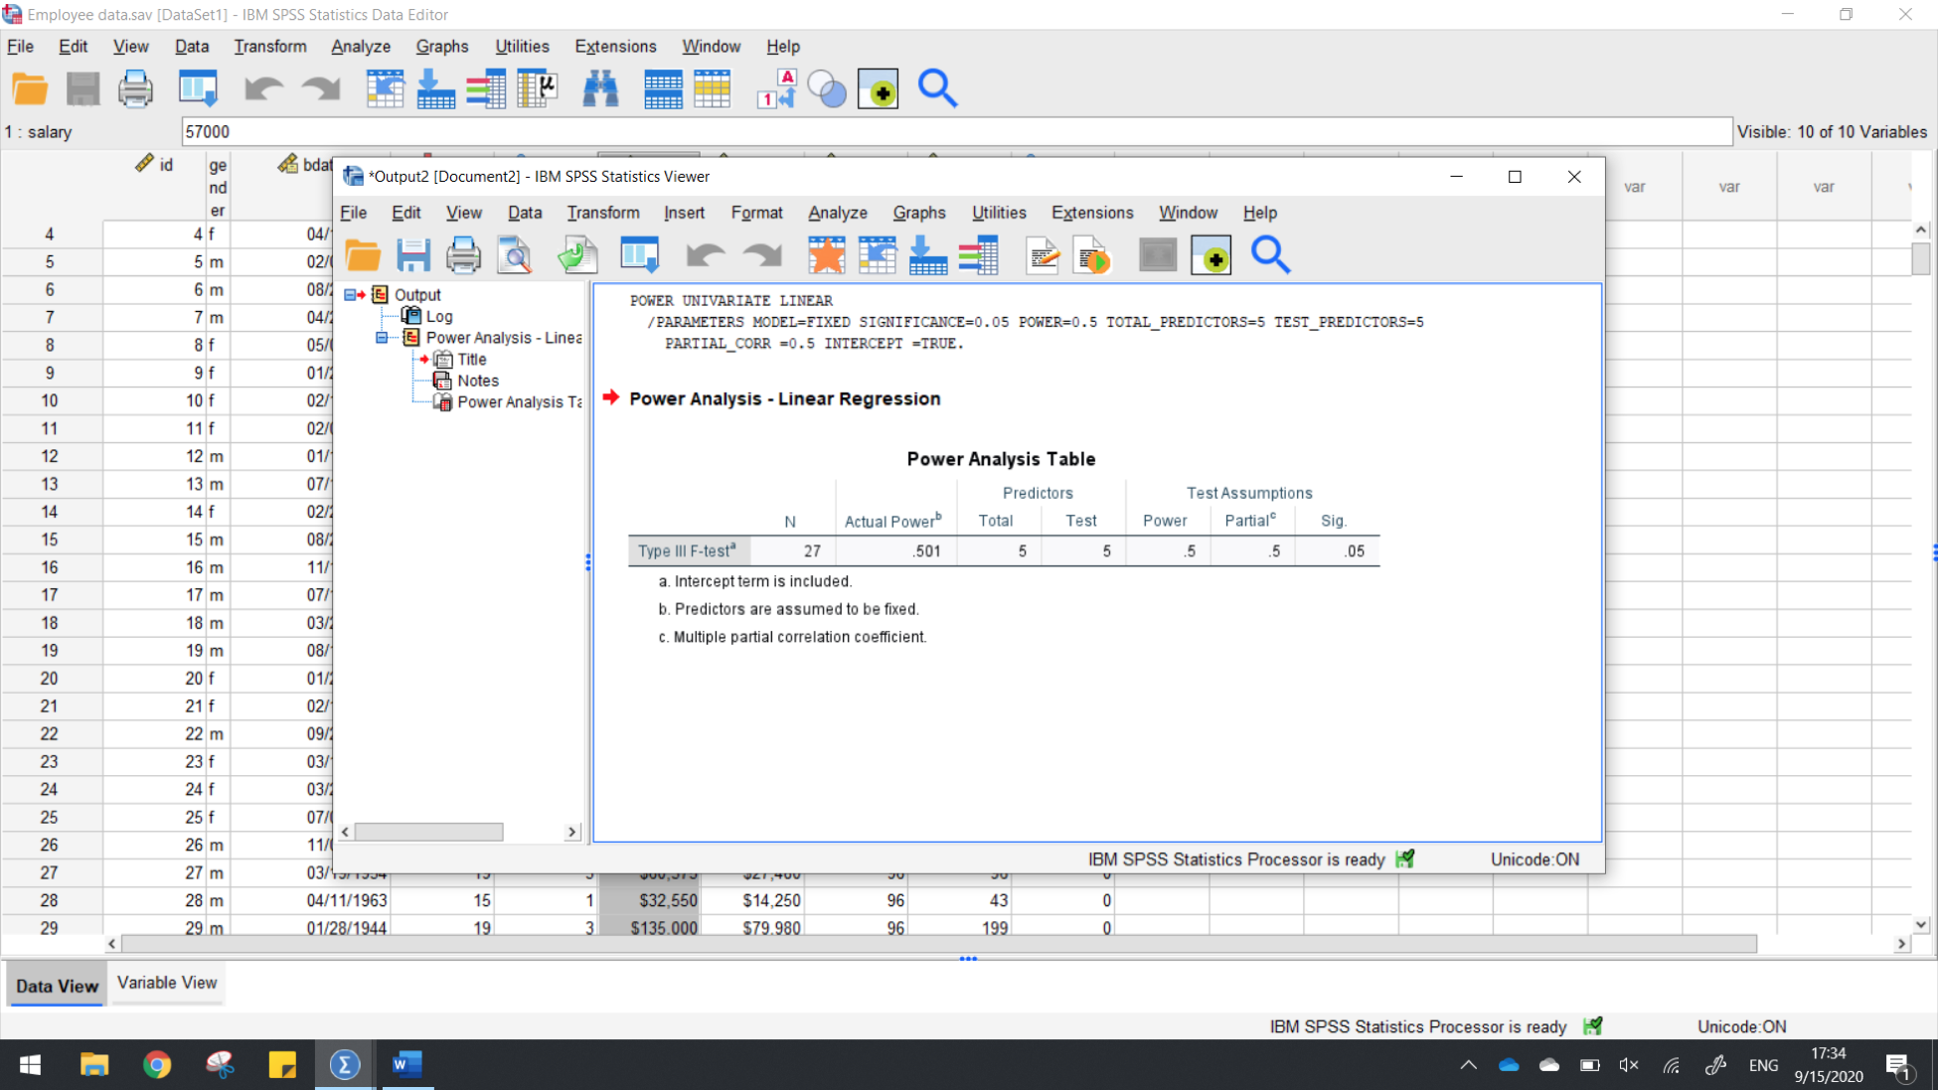Print the output via the printer icon

pyautogui.click(x=463, y=255)
